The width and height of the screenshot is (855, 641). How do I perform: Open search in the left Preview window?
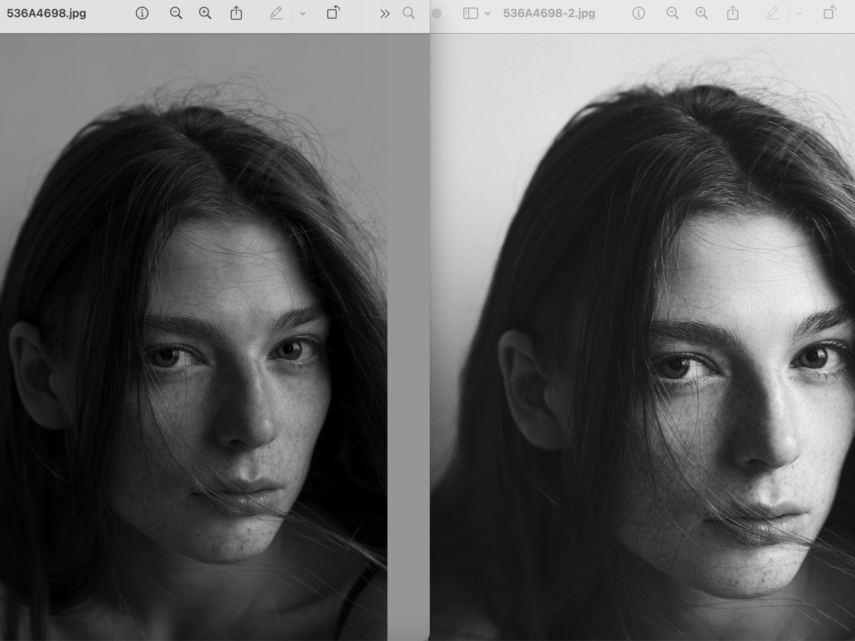coord(408,13)
